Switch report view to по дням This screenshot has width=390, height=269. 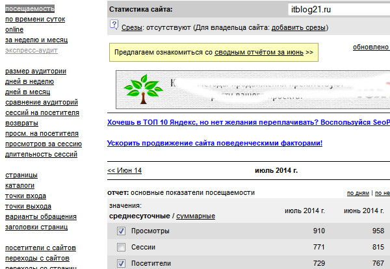[x=358, y=193]
